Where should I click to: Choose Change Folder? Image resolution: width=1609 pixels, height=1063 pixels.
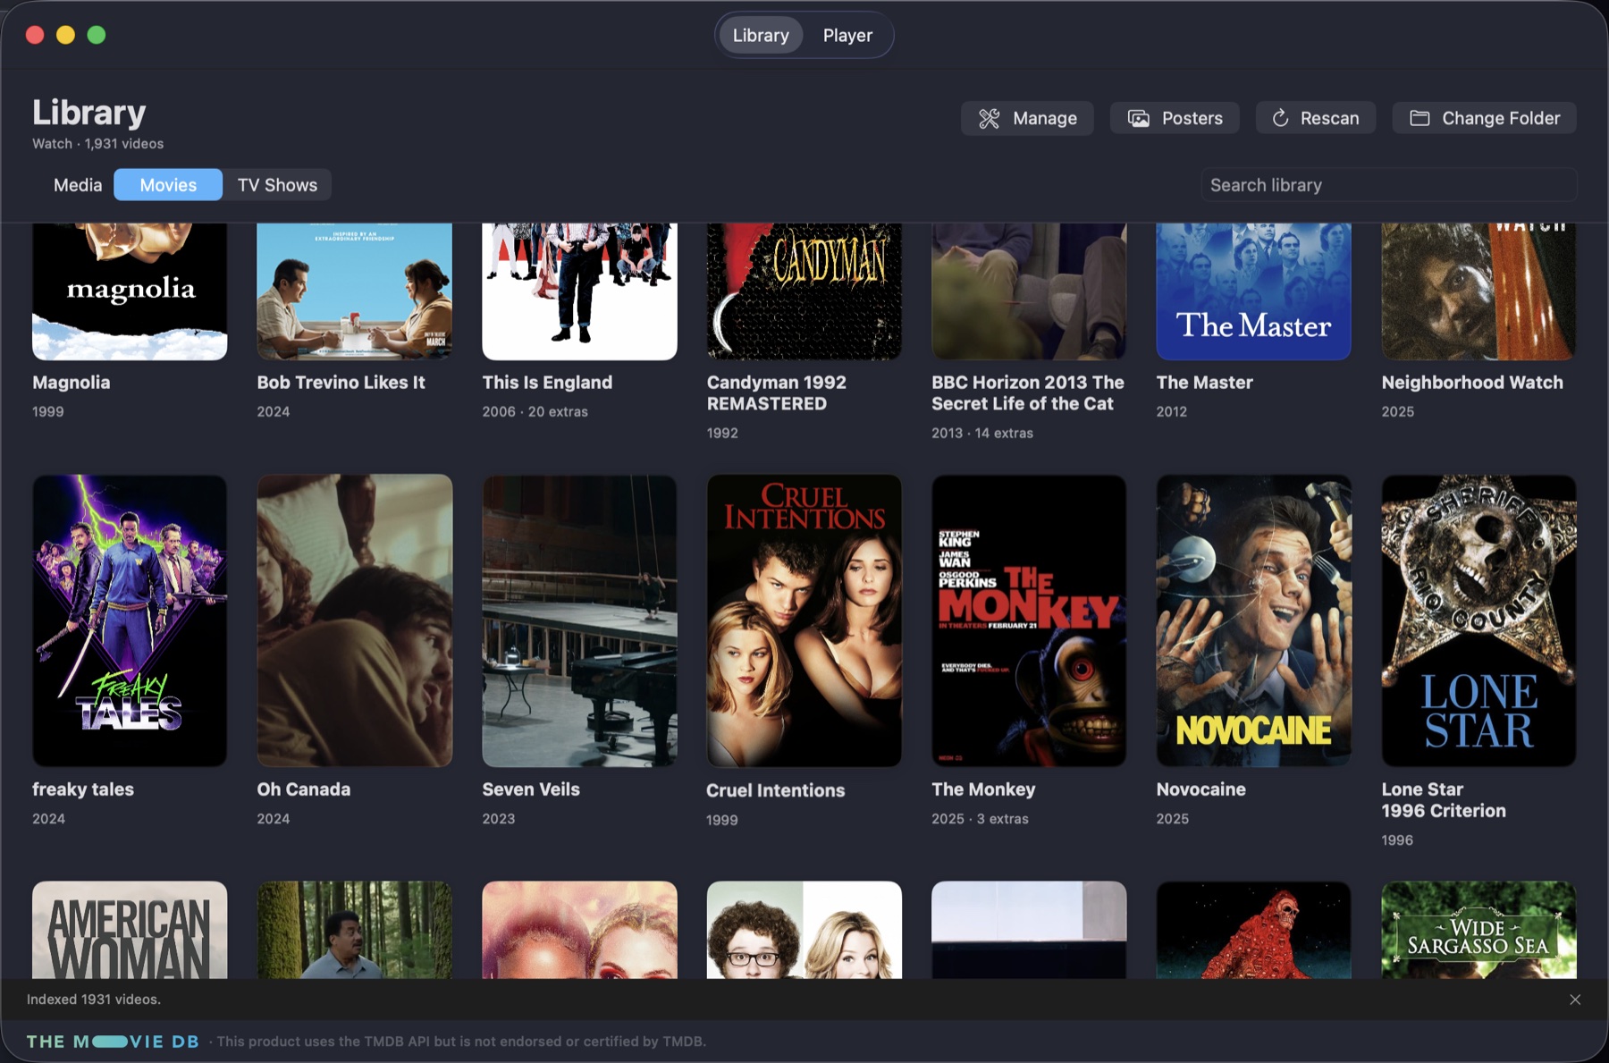pyautogui.click(x=1484, y=118)
